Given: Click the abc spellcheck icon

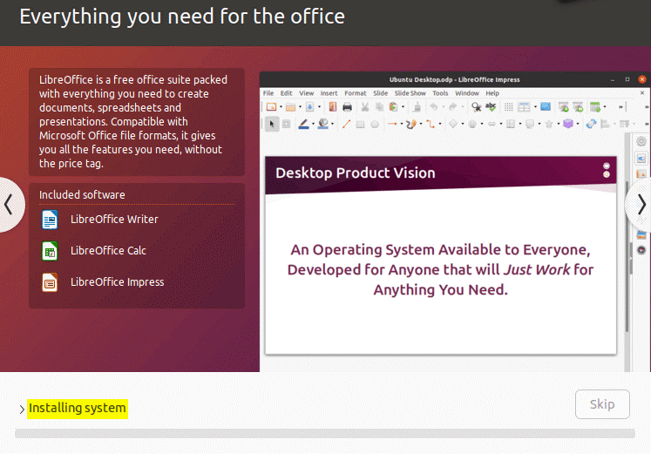Looking at the screenshot, I should pyautogui.click(x=491, y=107).
